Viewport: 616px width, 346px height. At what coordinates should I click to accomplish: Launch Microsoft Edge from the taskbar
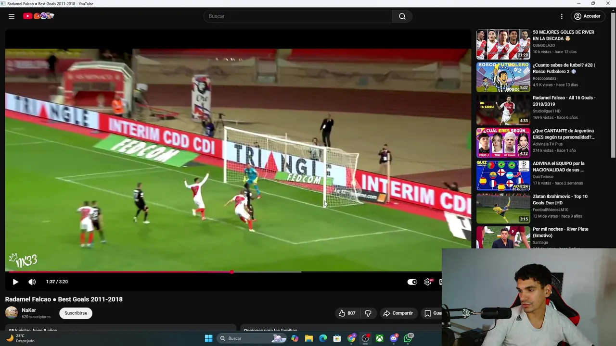tap(323, 339)
